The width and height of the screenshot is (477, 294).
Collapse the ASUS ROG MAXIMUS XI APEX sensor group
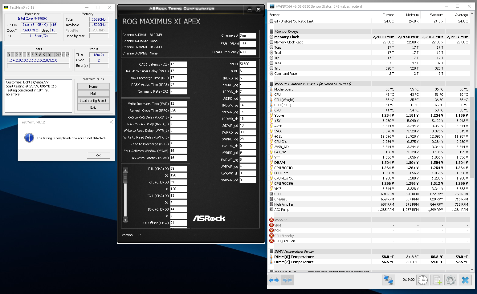pos(271,84)
